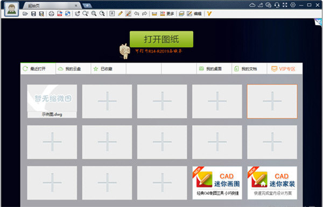Undo the last action
323x207 pixels.
pos(136,14)
